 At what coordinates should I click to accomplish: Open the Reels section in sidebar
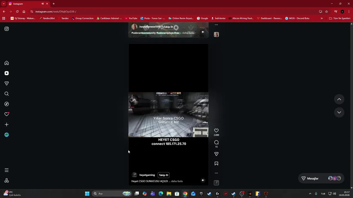[x=7, y=73]
